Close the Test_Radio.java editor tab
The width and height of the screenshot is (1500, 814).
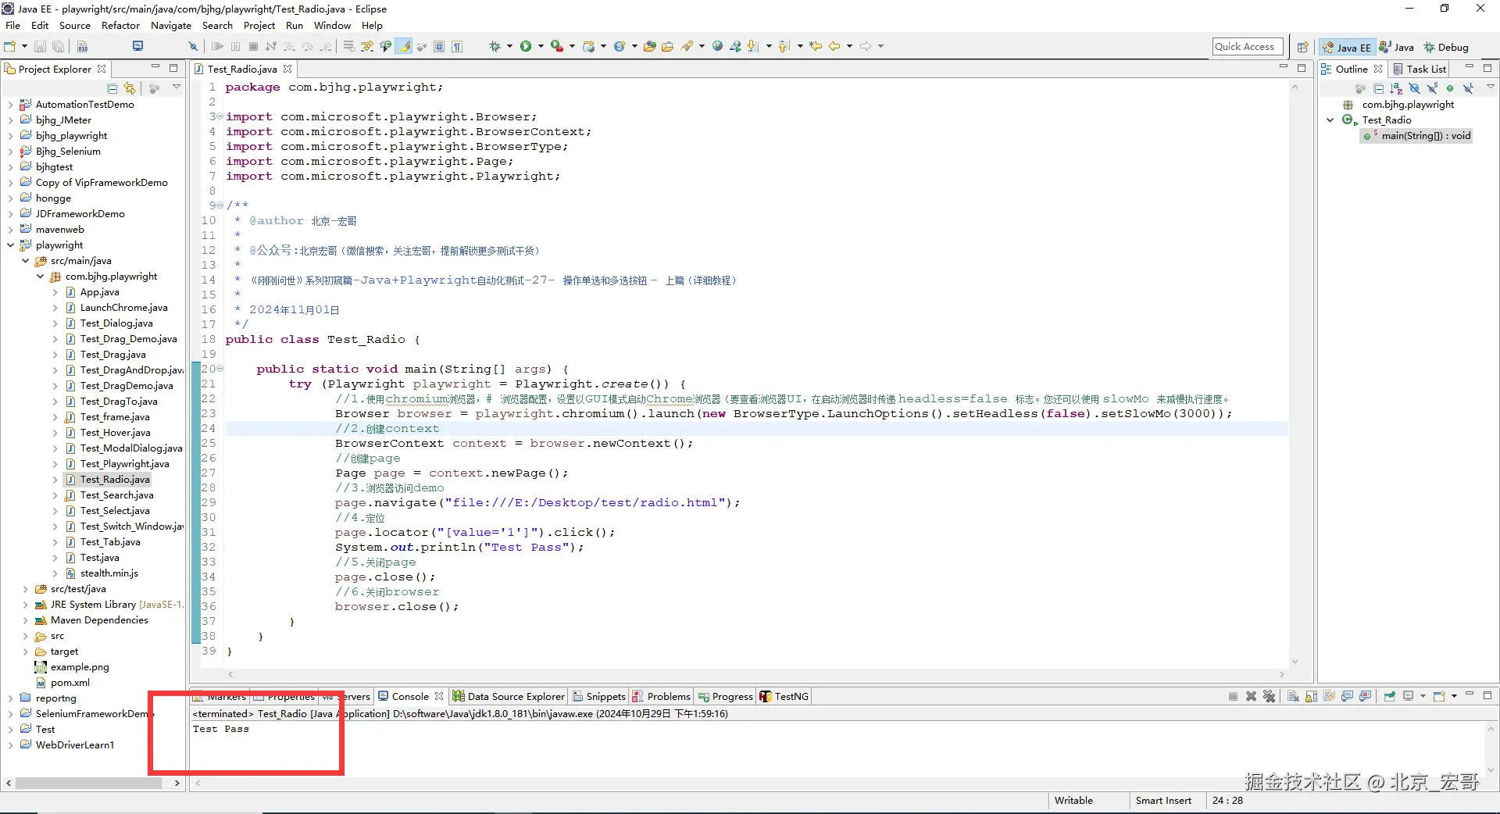coord(287,69)
